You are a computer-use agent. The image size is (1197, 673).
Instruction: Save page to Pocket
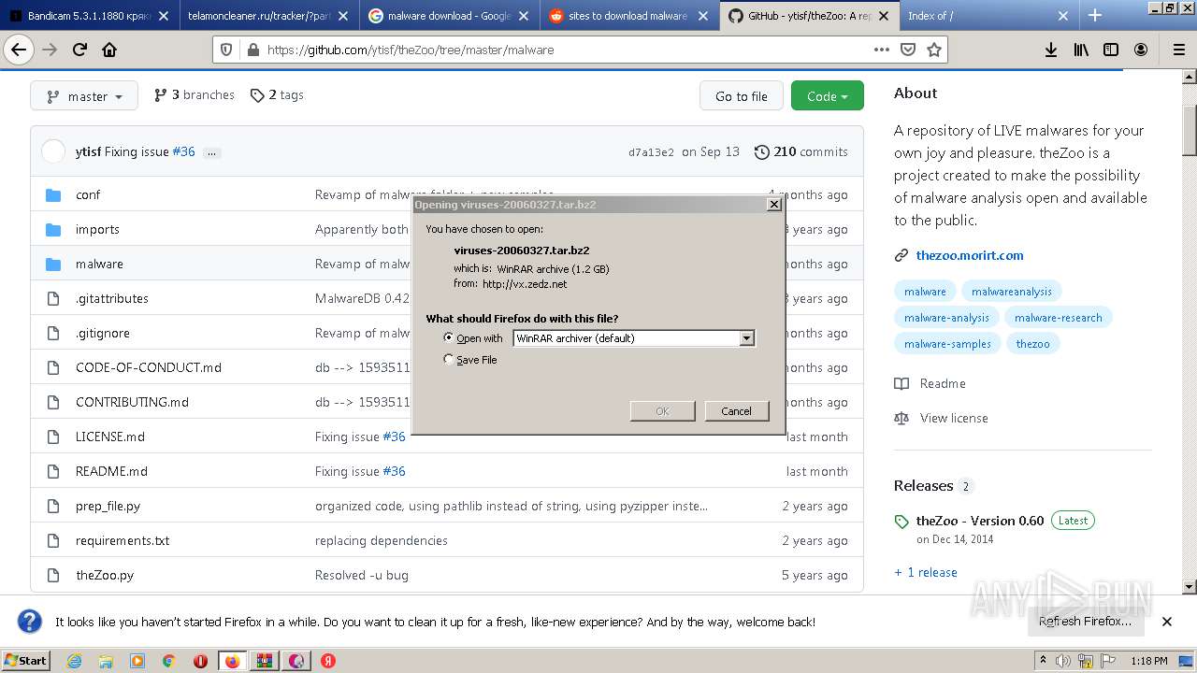click(907, 50)
